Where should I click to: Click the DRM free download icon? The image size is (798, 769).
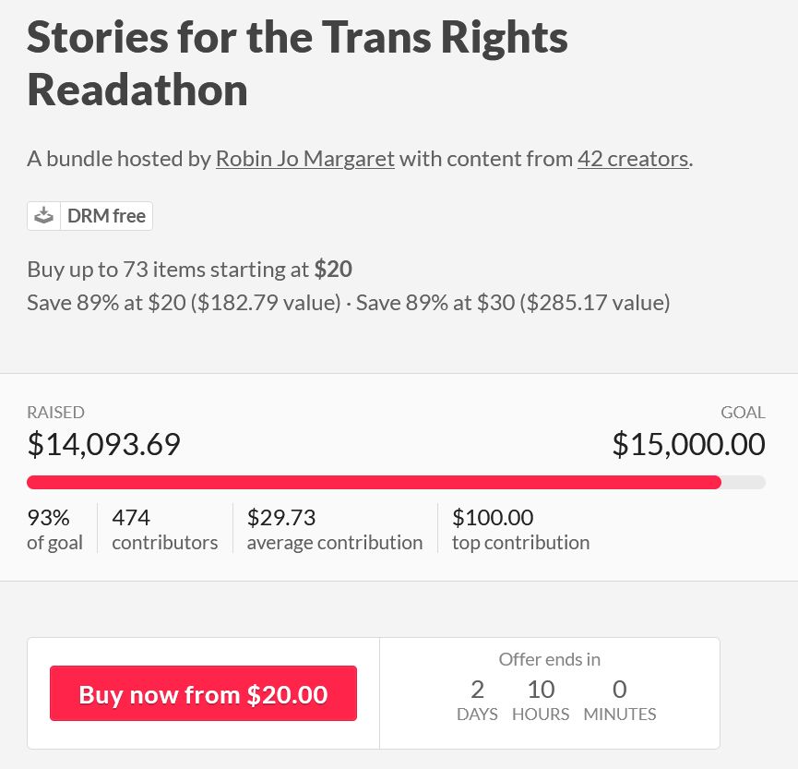43,215
